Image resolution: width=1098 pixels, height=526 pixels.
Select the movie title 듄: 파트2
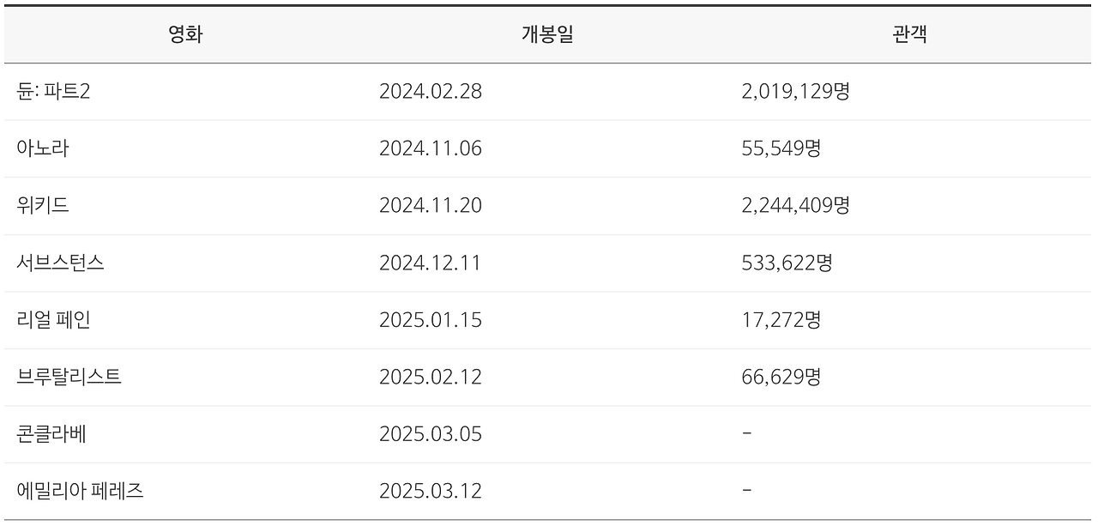tap(53, 91)
